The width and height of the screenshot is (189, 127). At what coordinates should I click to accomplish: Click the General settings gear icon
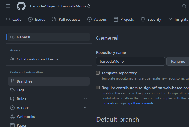(x=12, y=37)
